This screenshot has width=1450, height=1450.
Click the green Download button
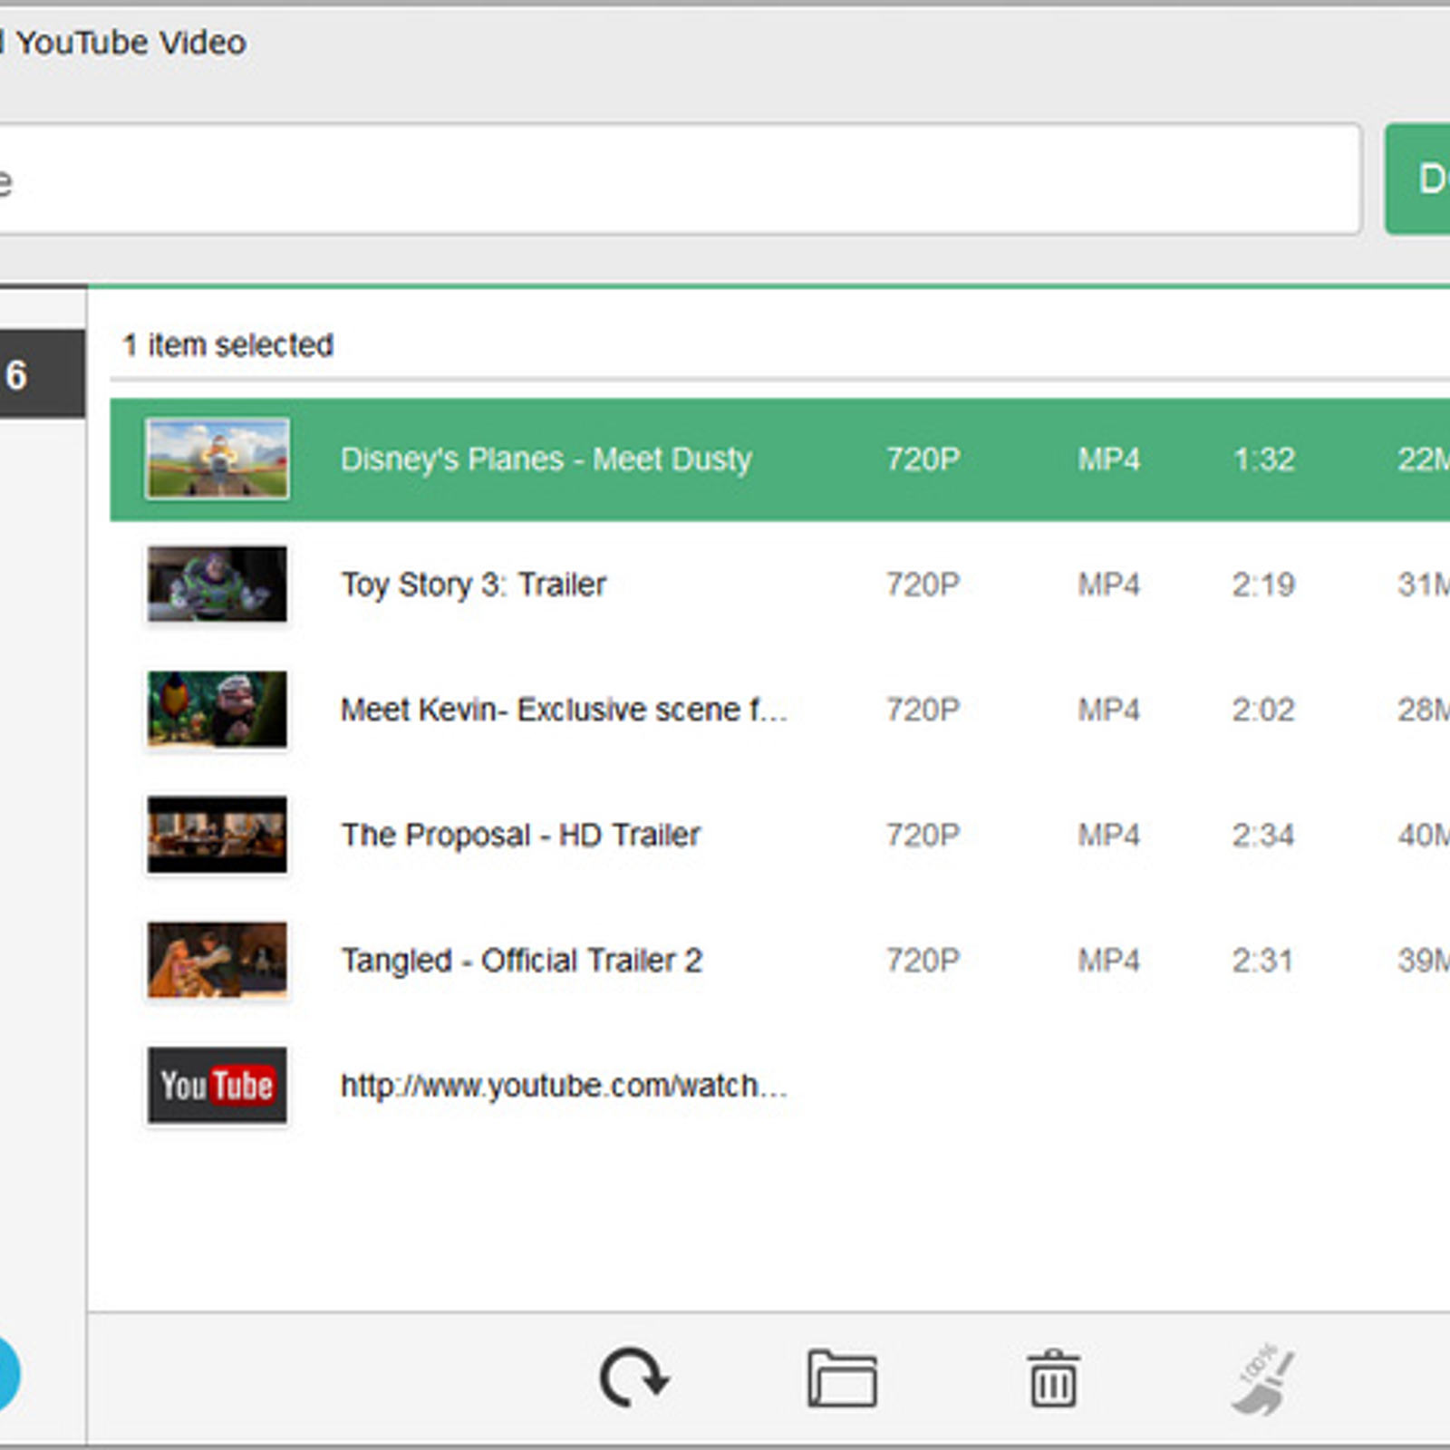[x=1418, y=179]
